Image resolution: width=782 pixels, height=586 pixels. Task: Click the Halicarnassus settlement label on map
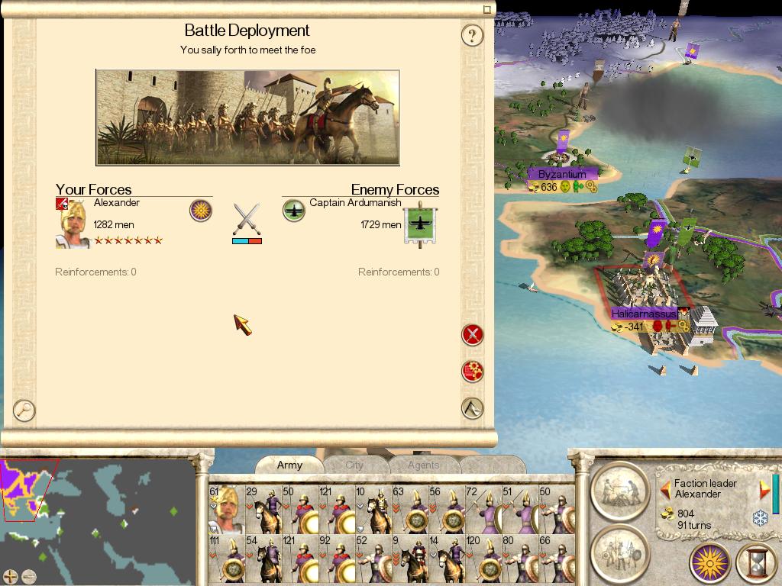tap(643, 314)
